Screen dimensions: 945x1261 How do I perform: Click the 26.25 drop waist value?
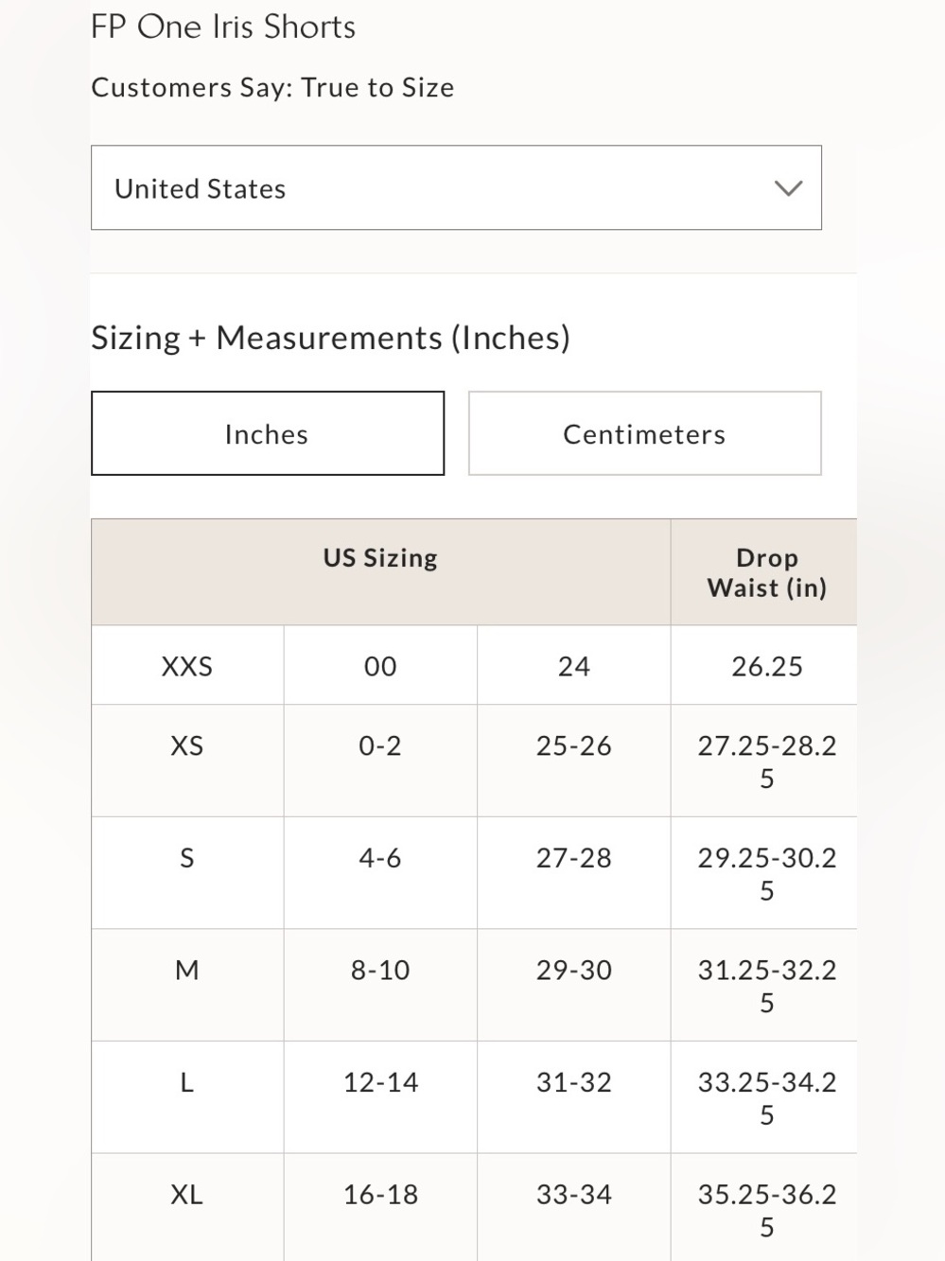click(x=767, y=666)
